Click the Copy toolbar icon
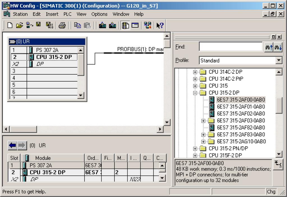This screenshot has width=287, height=197. coord(77,25)
